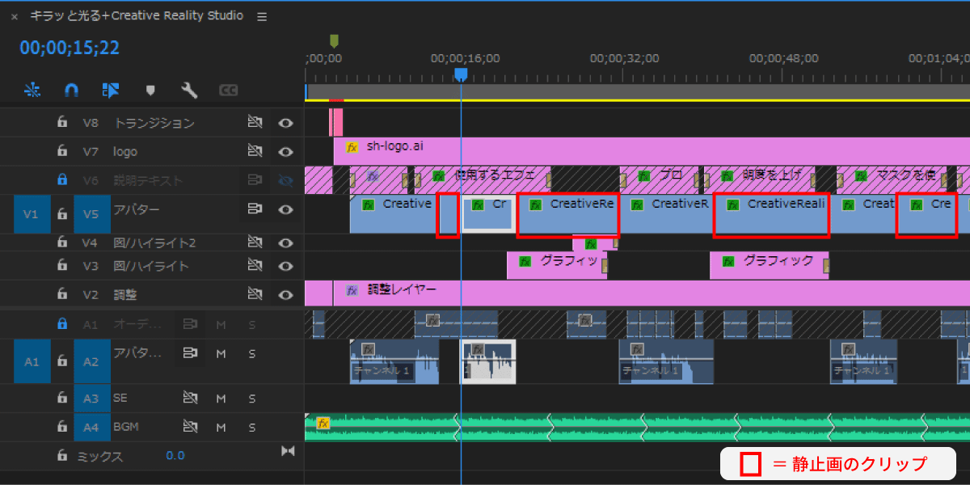Toggle the nest sequence insert icon
The width and height of the screenshot is (970, 485).
click(32, 90)
